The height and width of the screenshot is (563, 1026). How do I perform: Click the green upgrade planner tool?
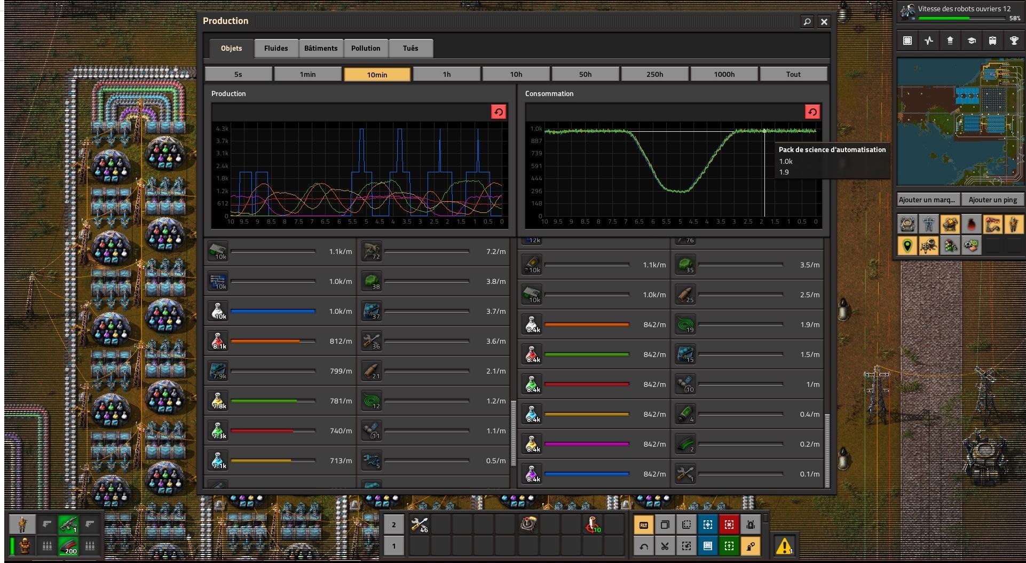729,546
